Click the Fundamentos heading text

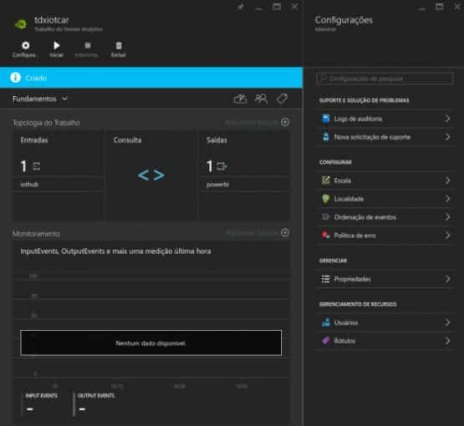34,99
